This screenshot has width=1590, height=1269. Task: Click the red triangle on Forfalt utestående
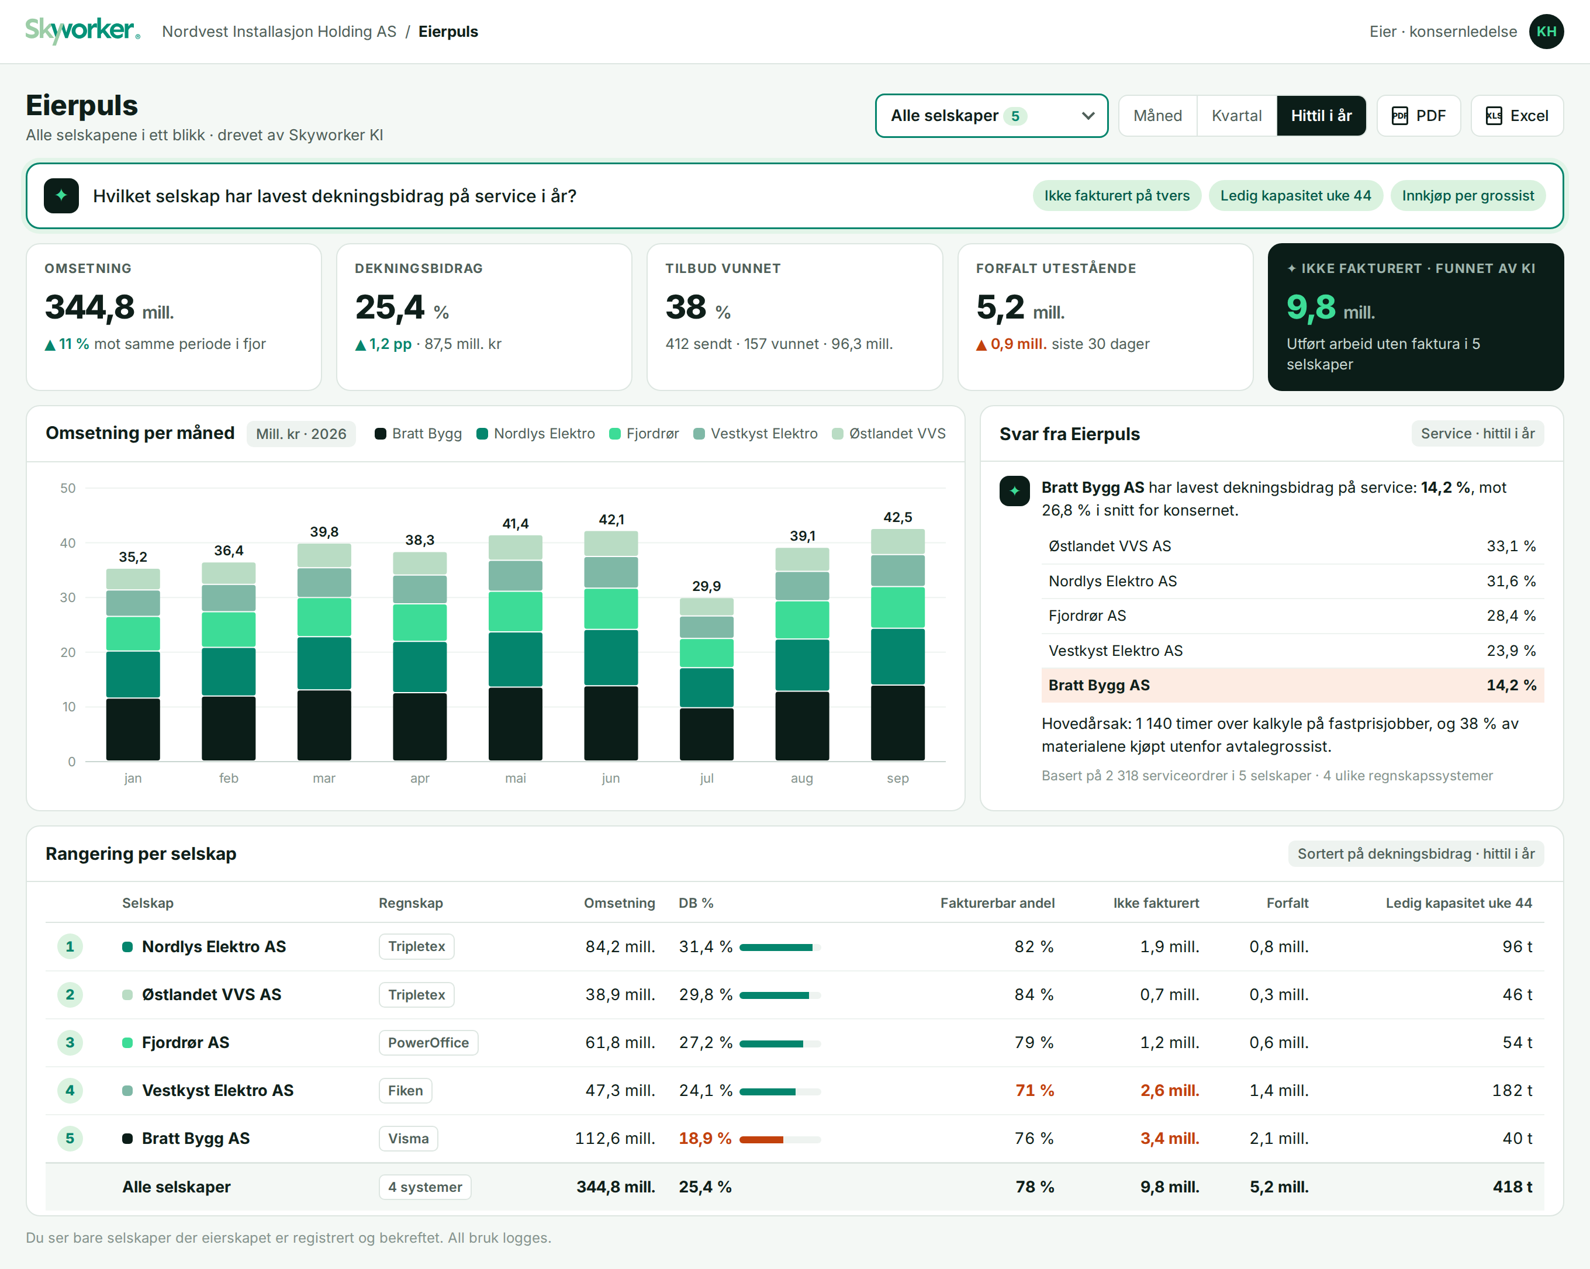tap(981, 344)
